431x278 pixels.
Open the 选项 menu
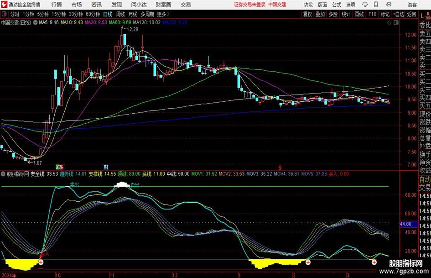[x=350, y=5]
